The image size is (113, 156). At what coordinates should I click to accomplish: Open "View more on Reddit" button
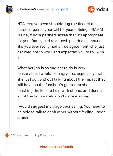[56, 147]
